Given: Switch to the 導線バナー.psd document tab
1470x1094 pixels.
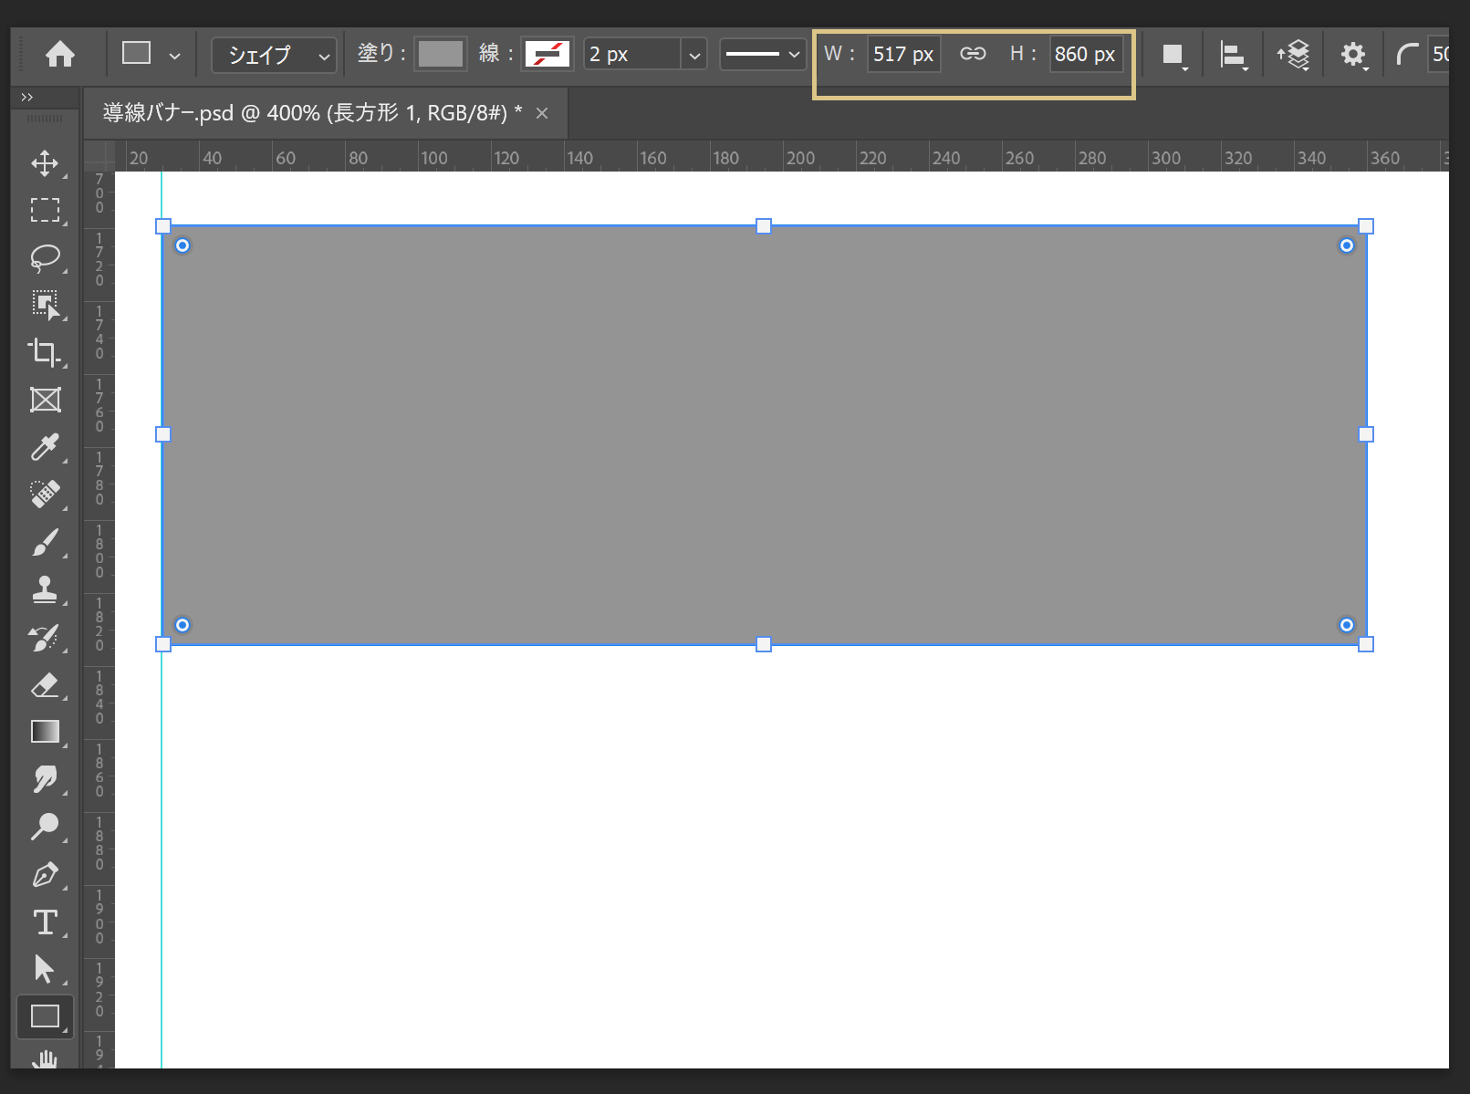Looking at the screenshot, I should 310,112.
